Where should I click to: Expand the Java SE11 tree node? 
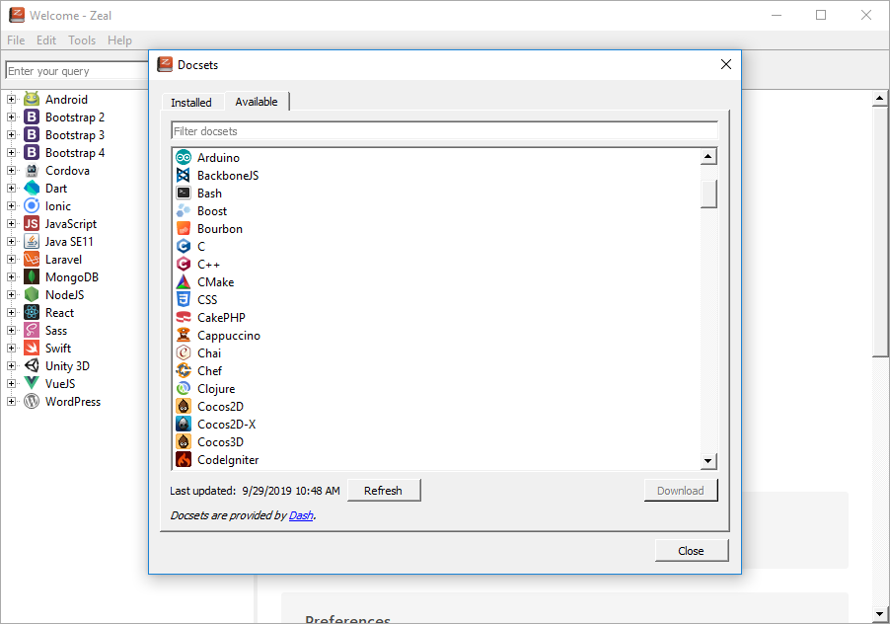pos(11,241)
